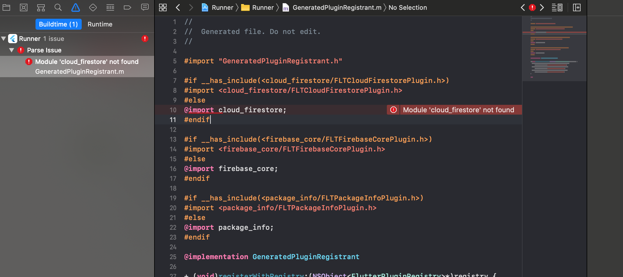Open the Debug navigator
This screenshot has width=623, height=277.
(x=110, y=7)
